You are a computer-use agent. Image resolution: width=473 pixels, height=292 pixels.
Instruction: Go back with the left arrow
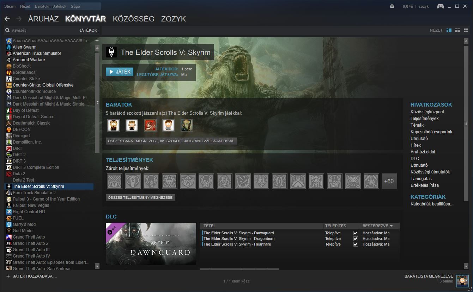pos(7,19)
